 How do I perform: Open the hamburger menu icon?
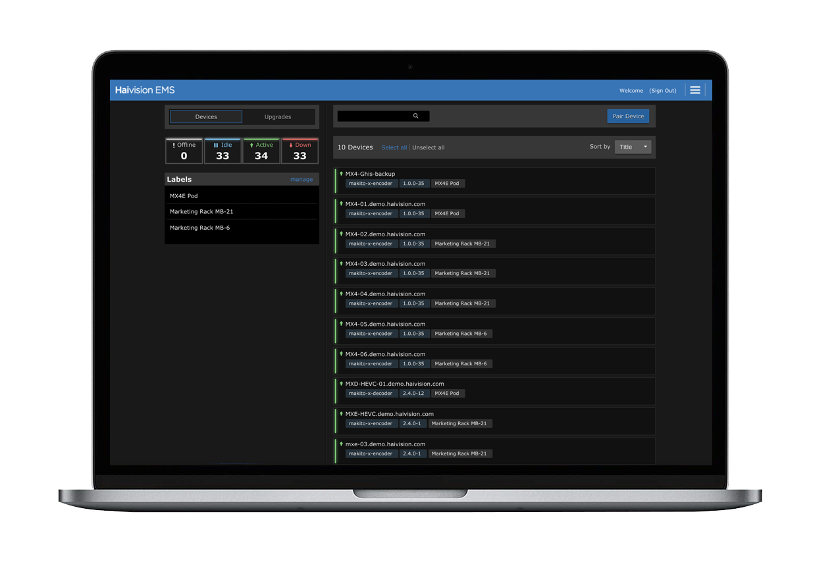point(694,90)
